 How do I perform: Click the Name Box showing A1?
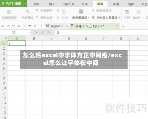tap(14, 33)
